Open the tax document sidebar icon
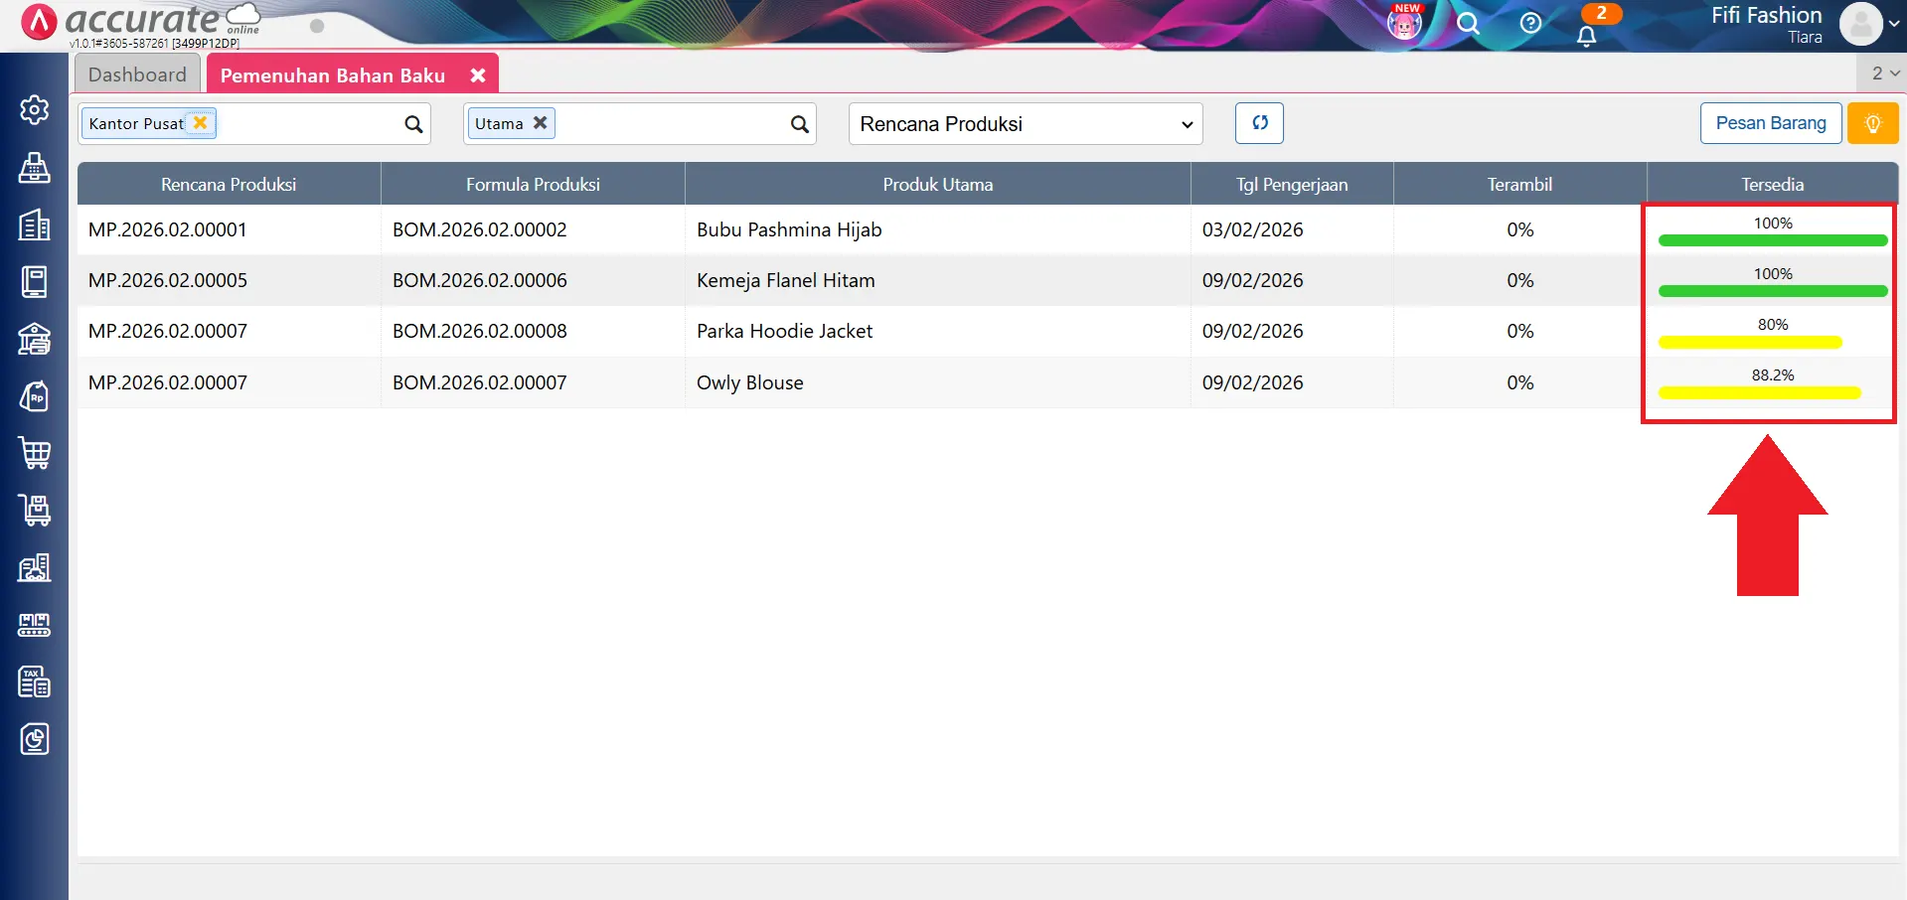 35,682
